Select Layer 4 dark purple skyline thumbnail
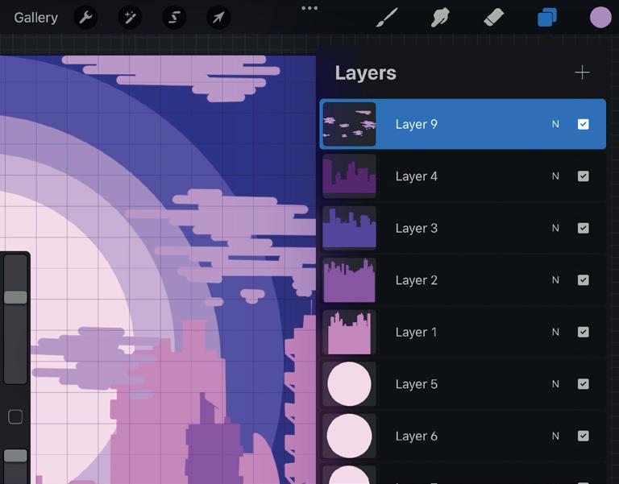619x484 pixels. [349, 176]
